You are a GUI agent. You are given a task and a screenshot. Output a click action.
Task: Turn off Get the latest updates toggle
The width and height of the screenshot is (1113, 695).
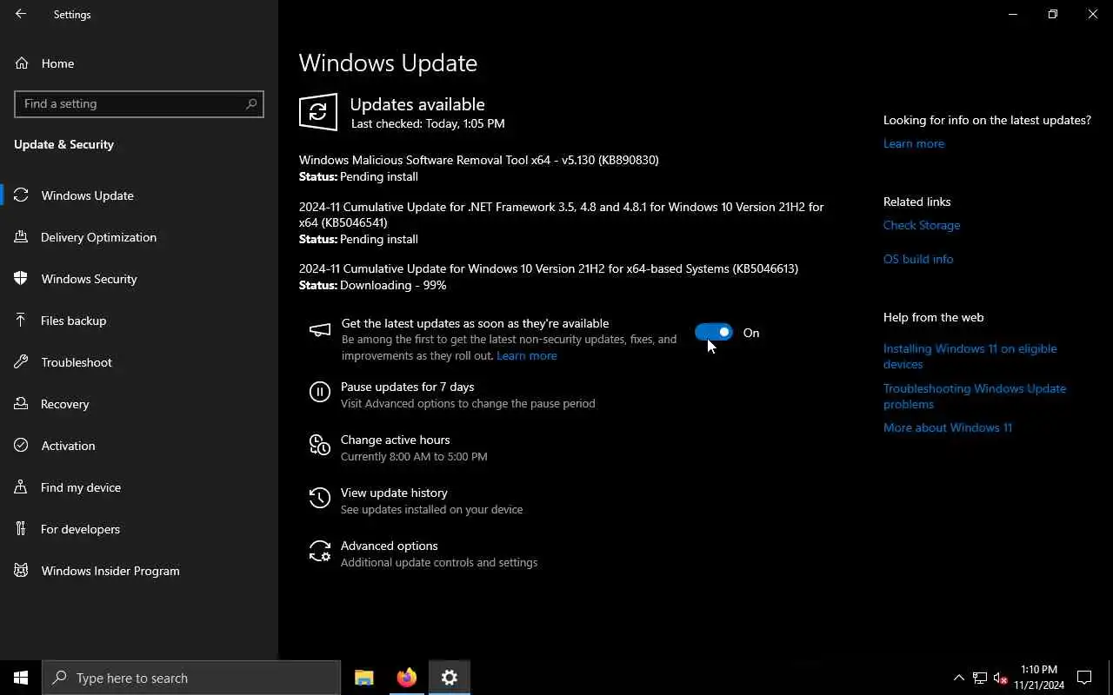click(x=714, y=332)
